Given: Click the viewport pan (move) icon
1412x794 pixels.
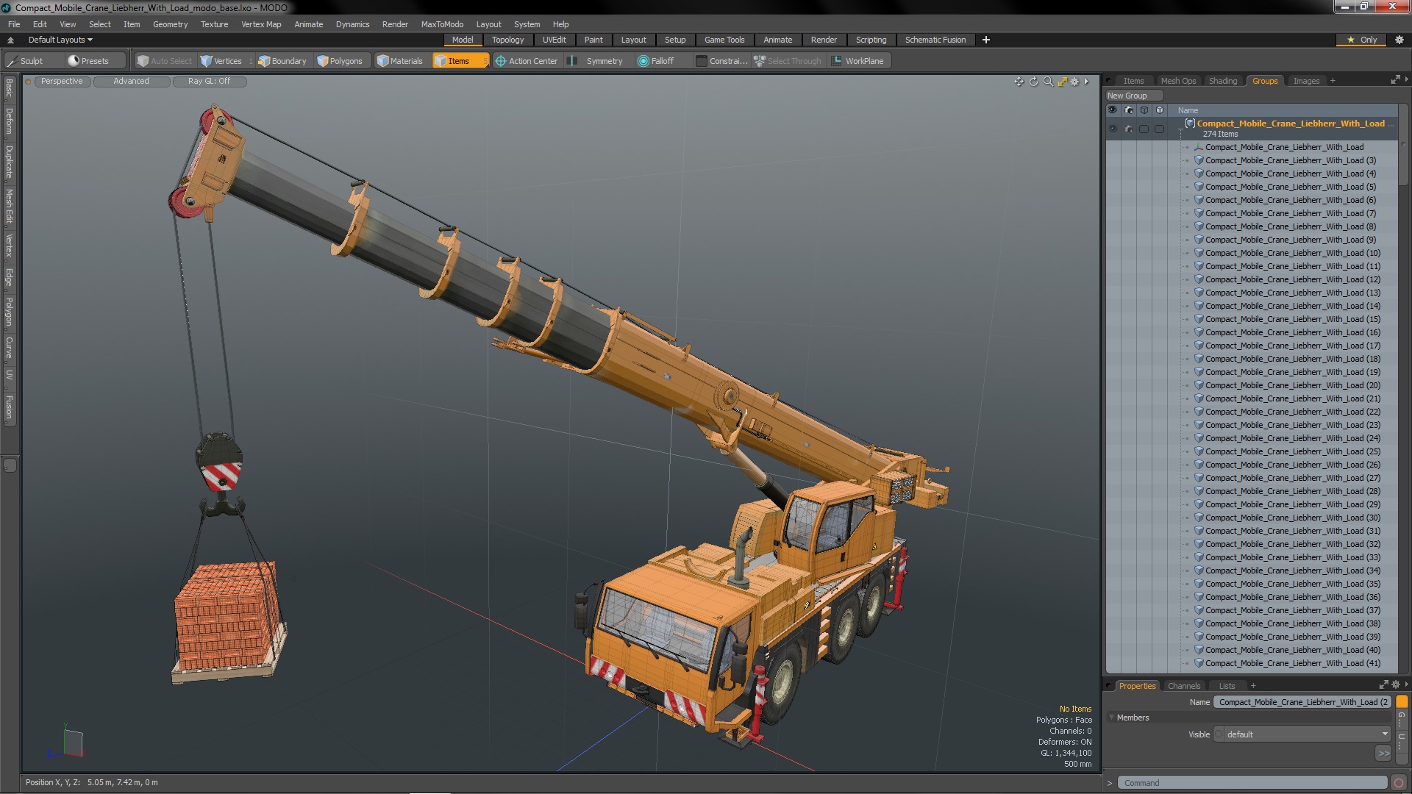Looking at the screenshot, I should (x=1019, y=82).
